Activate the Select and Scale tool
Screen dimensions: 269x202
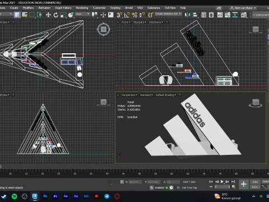(63, 15)
